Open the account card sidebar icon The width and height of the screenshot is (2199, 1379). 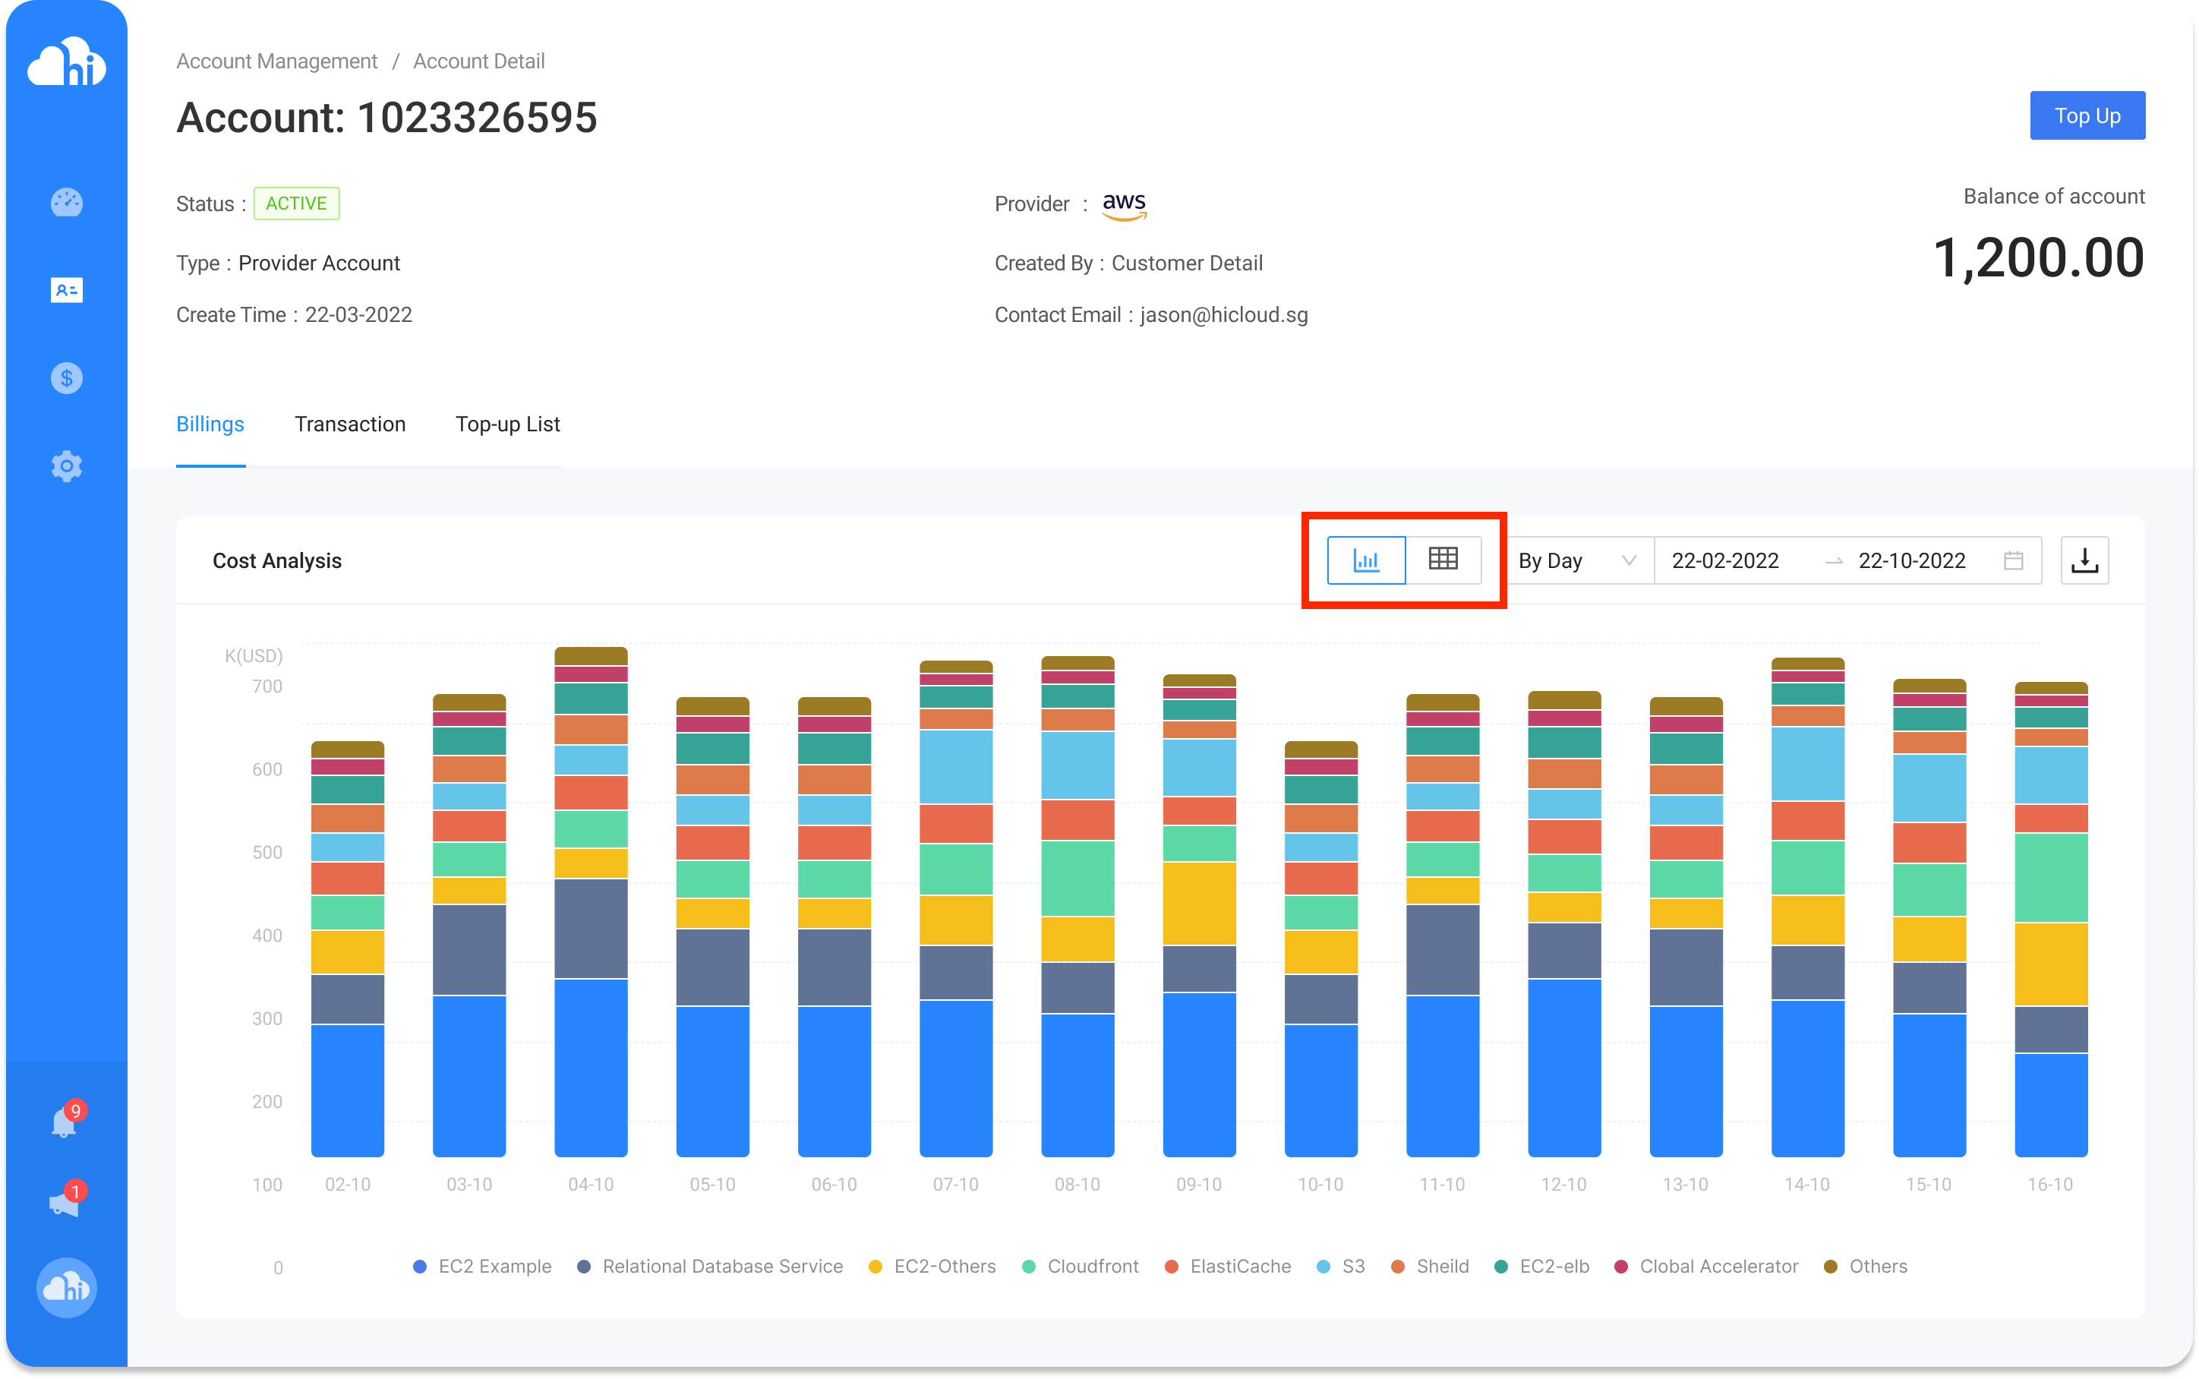tap(67, 290)
